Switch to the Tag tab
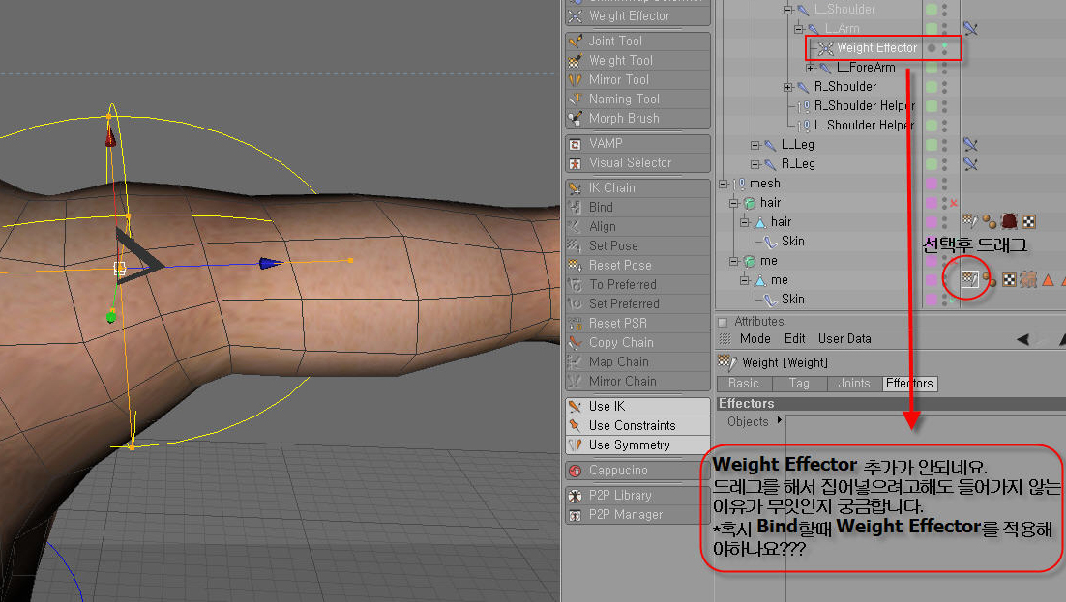 tap(799, 384)
